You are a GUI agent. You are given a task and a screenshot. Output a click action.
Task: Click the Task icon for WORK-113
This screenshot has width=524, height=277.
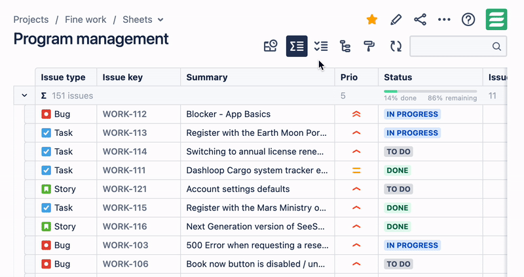click(x=46, y=133)
